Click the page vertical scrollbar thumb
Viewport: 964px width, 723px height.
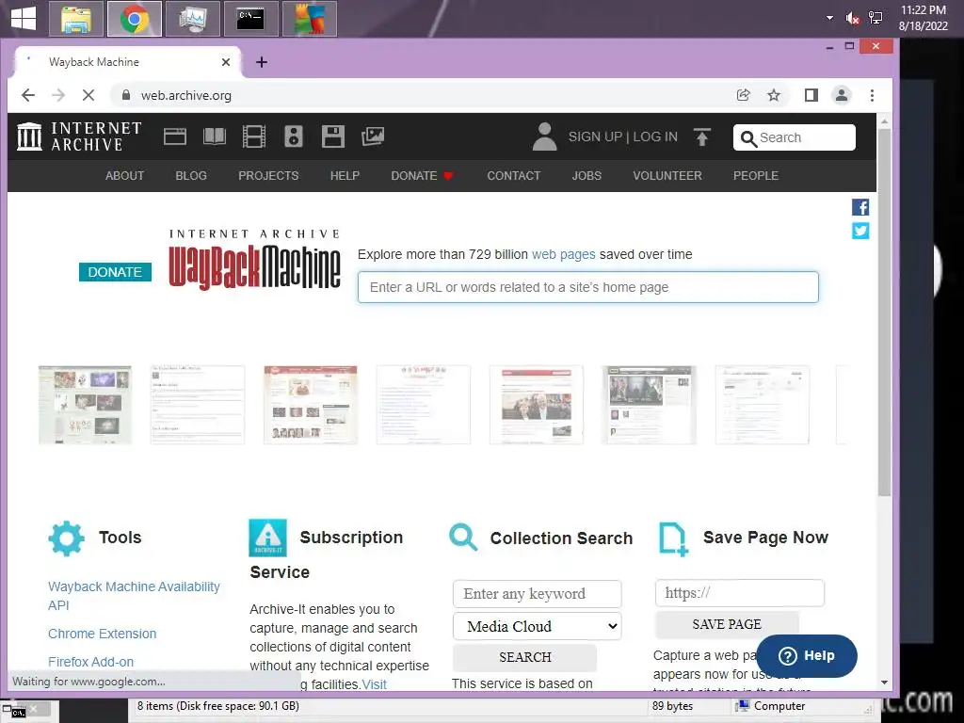point(884,313)
